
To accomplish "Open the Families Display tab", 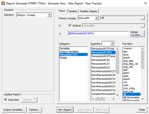I will click(88, 11).
